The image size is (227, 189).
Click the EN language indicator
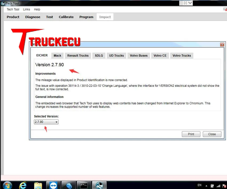pyautogui.click(x=199, y=185)
